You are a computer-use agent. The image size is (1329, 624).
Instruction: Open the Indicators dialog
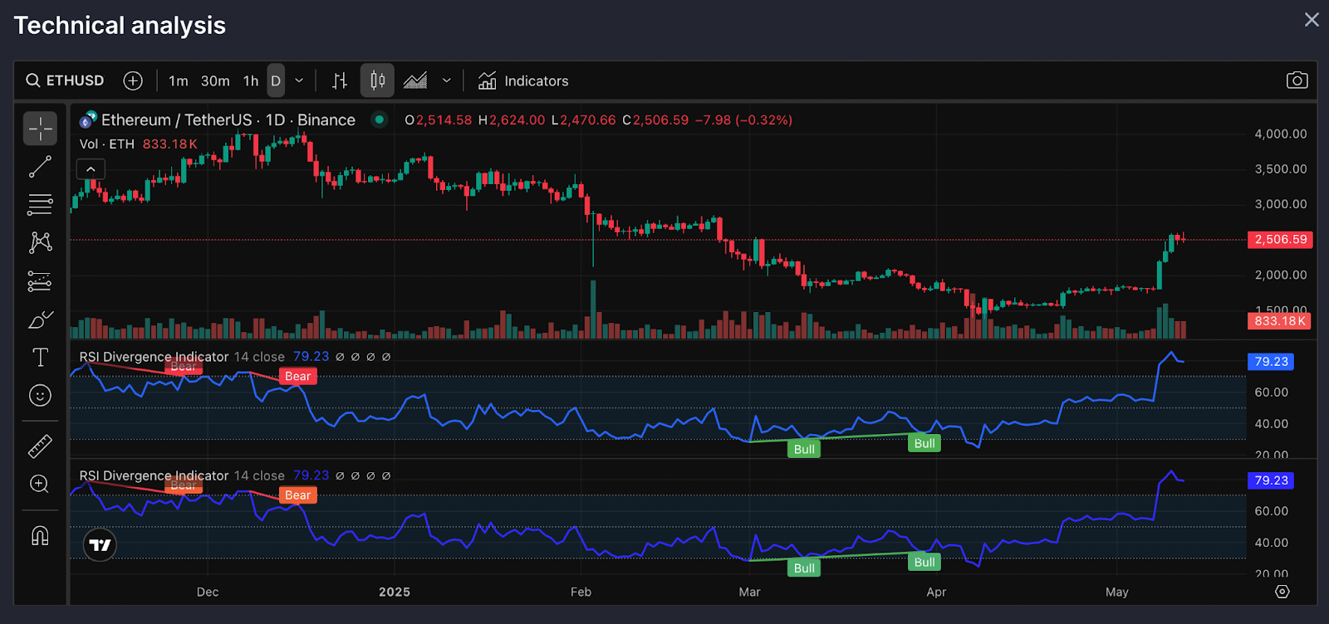[523, 80]
